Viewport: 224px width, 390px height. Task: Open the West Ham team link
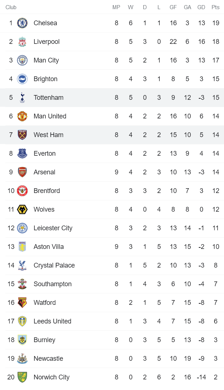(48, 135)
